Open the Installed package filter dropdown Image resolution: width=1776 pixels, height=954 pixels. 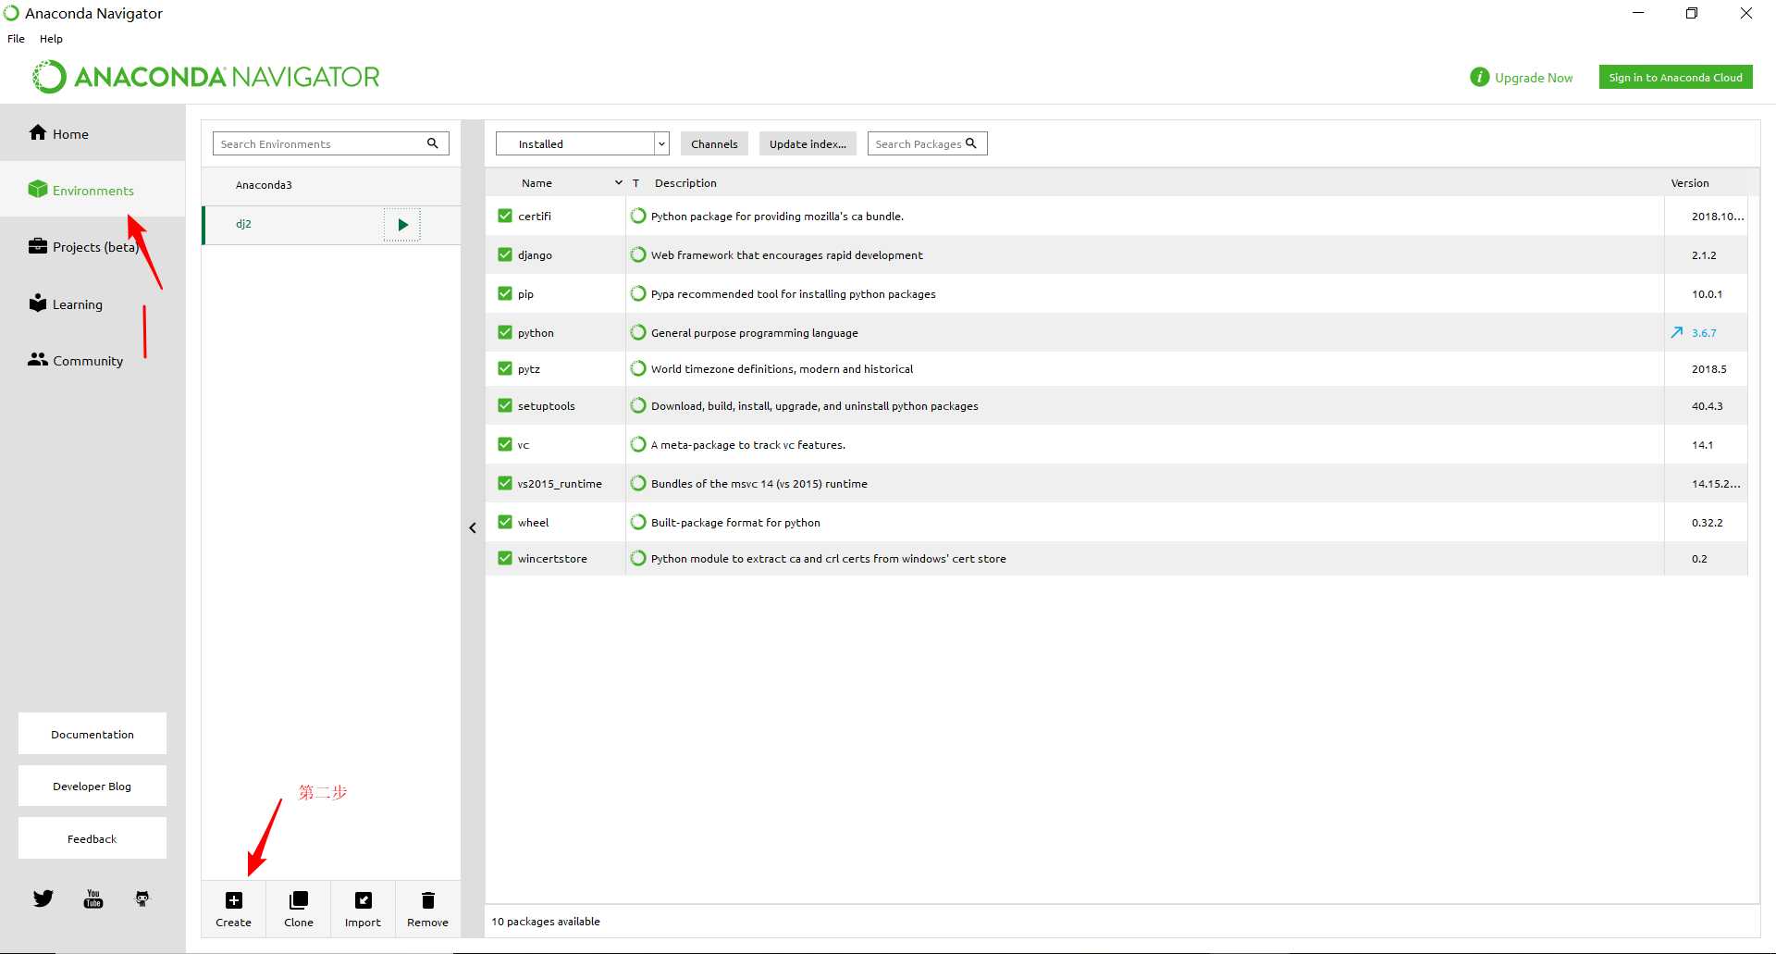tap(583, 143)
